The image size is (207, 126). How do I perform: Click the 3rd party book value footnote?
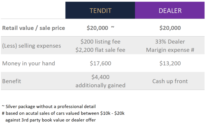point(51,120)
